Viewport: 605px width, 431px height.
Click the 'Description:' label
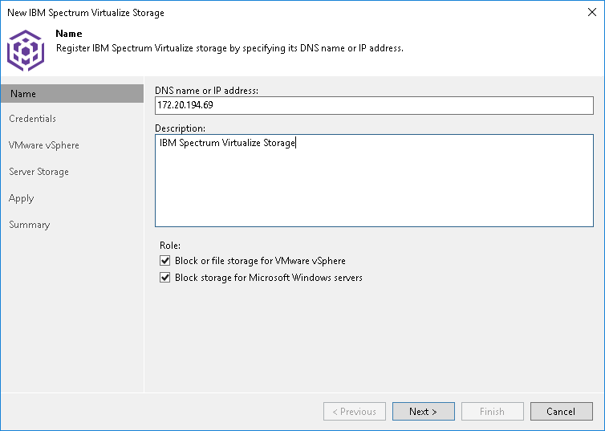pyautogui.click(x=181, y=128)
